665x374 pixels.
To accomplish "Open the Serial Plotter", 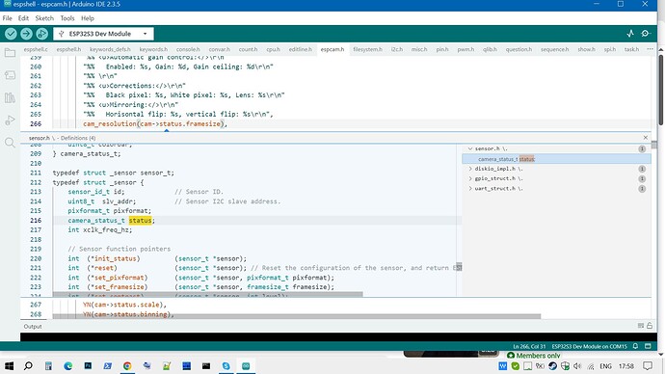I will click(630, 34).
